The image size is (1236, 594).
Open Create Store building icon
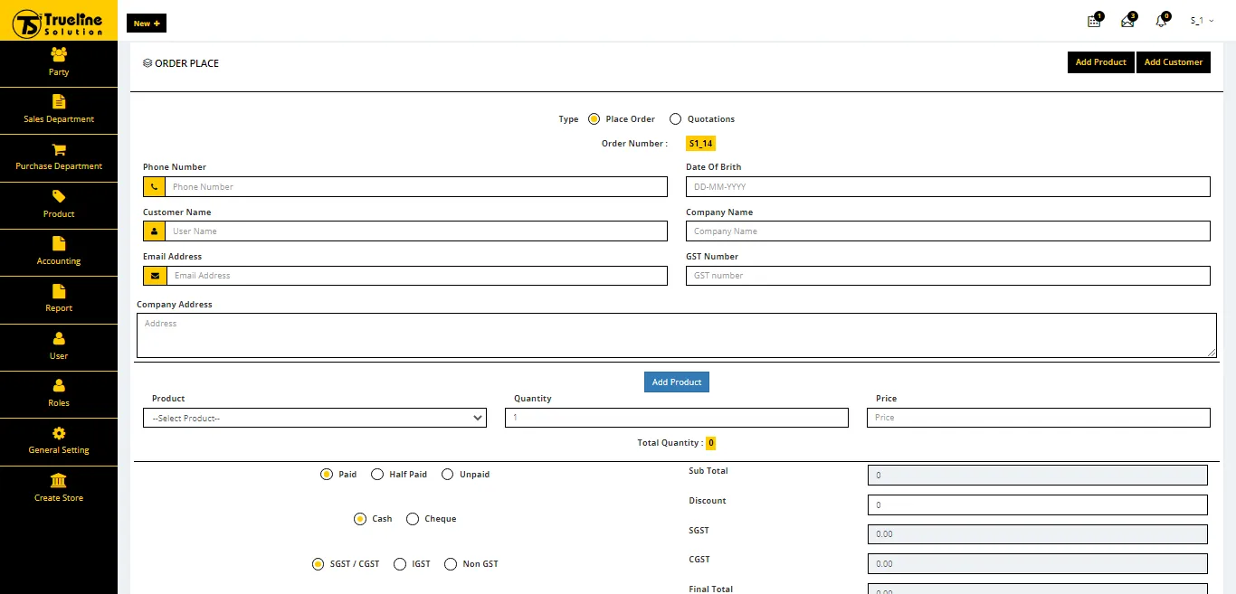pyautogui.click(x=59, y=480)
